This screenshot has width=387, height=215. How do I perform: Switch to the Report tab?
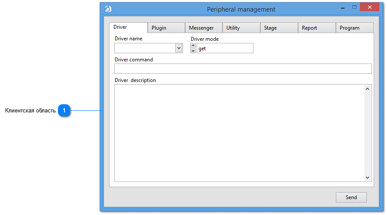point(317,28)
